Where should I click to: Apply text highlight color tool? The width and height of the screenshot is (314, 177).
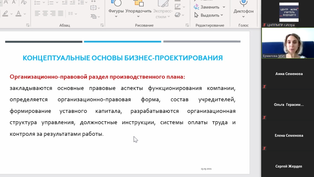pos(6,13)
